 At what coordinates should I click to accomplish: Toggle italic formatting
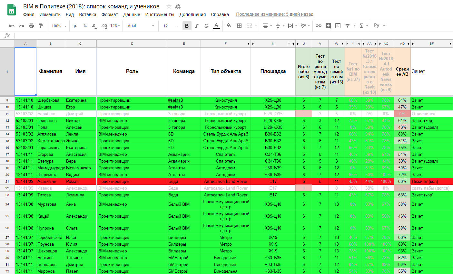click(x=196, y=26)
